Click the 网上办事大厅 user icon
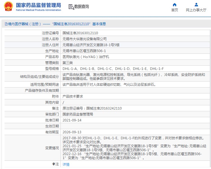 (196, 5)
